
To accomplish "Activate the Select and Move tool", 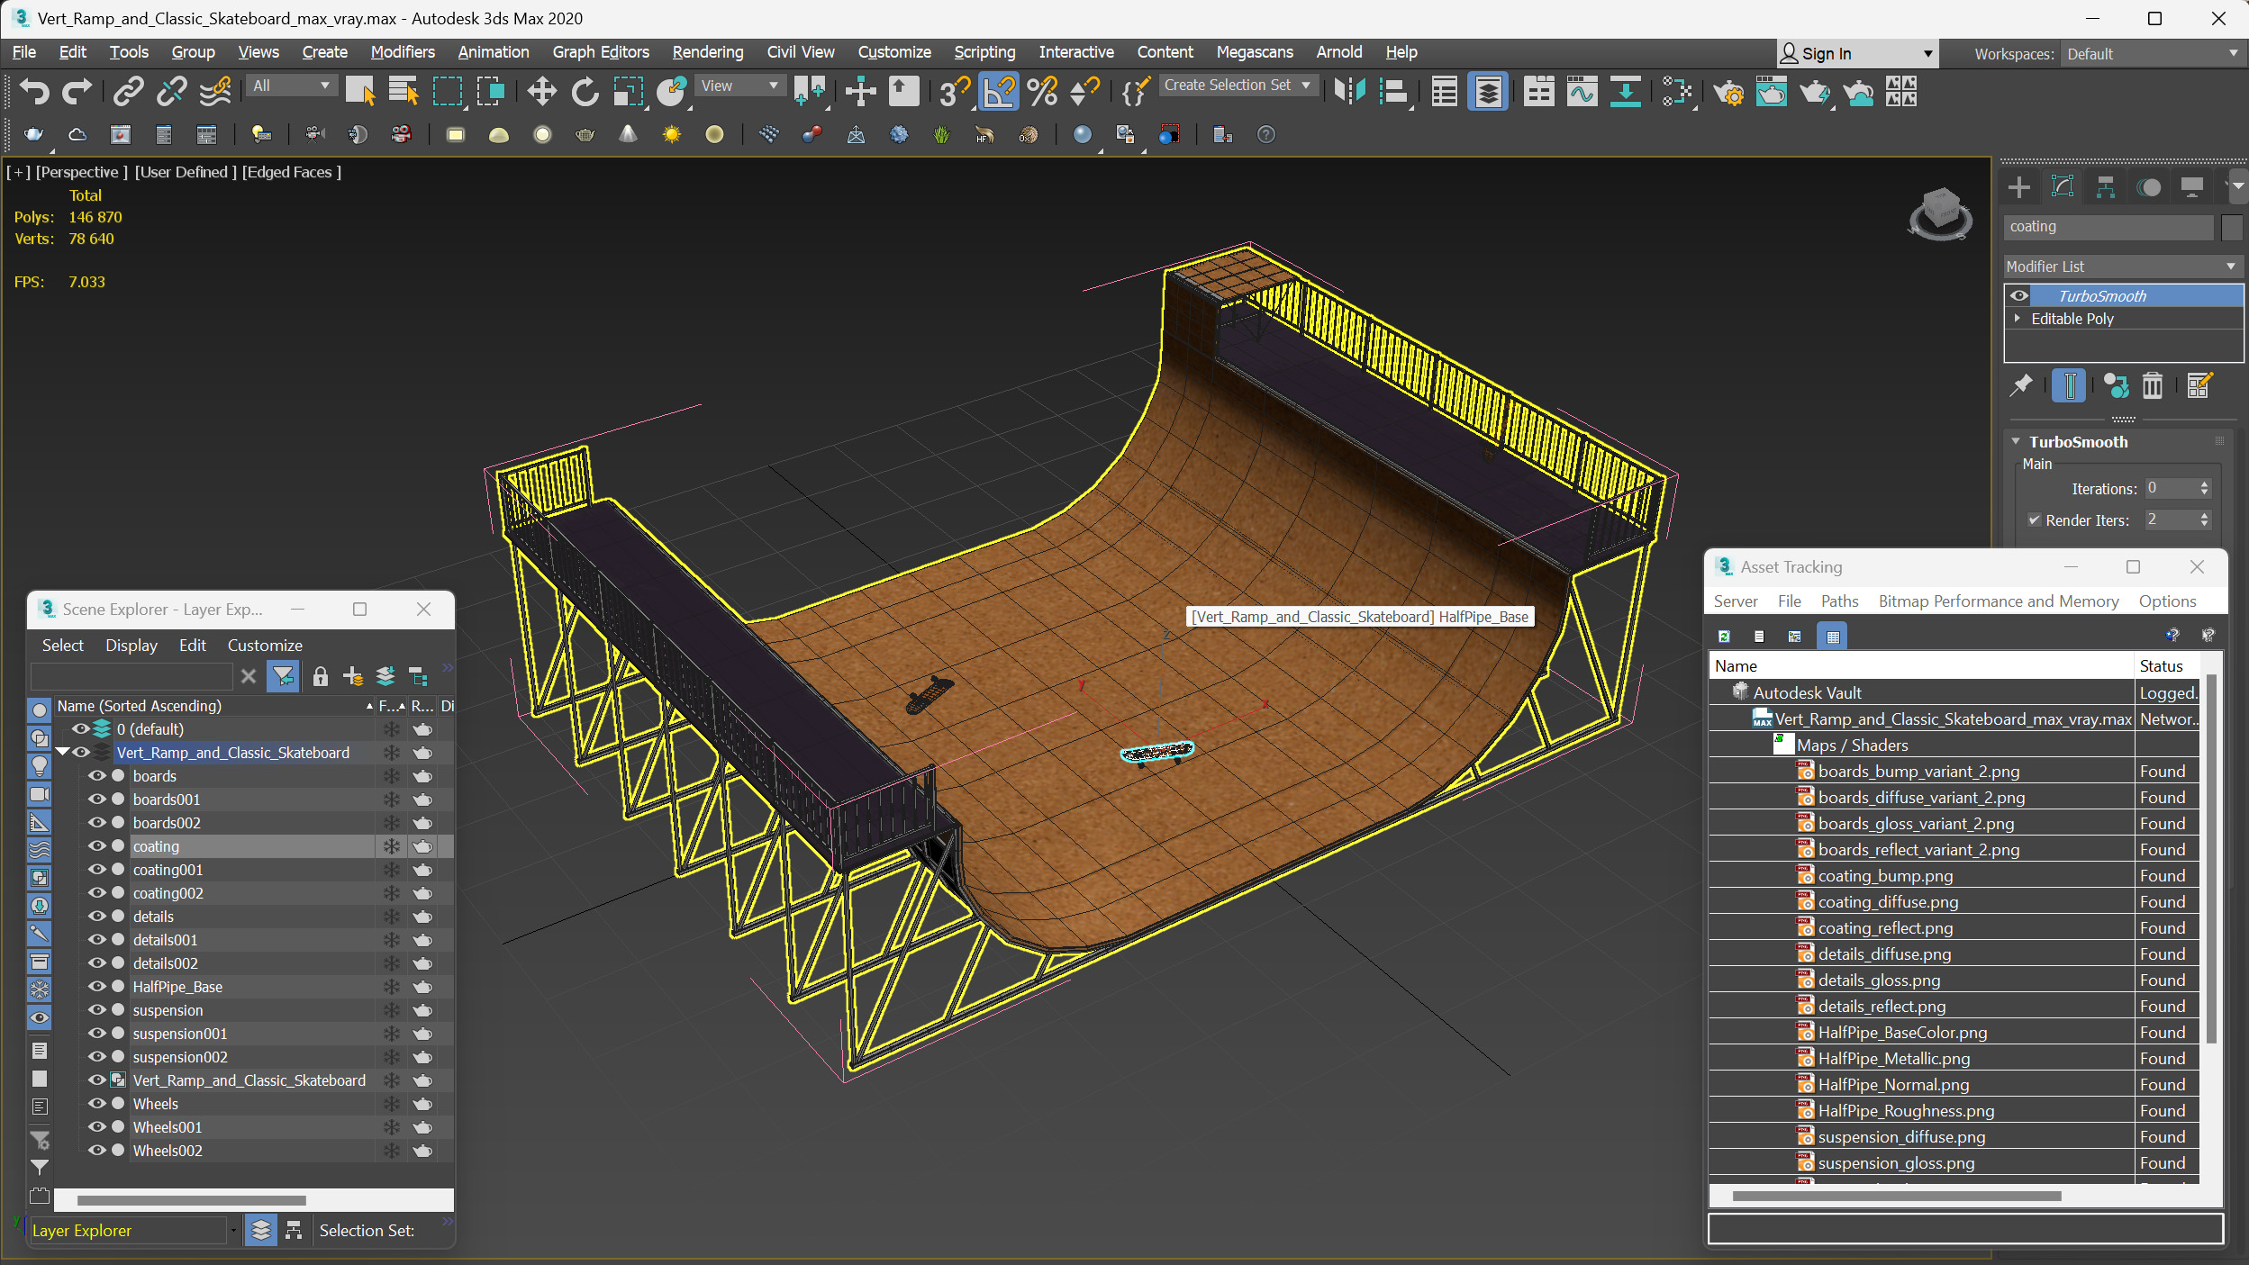I will tap(541, 91).
